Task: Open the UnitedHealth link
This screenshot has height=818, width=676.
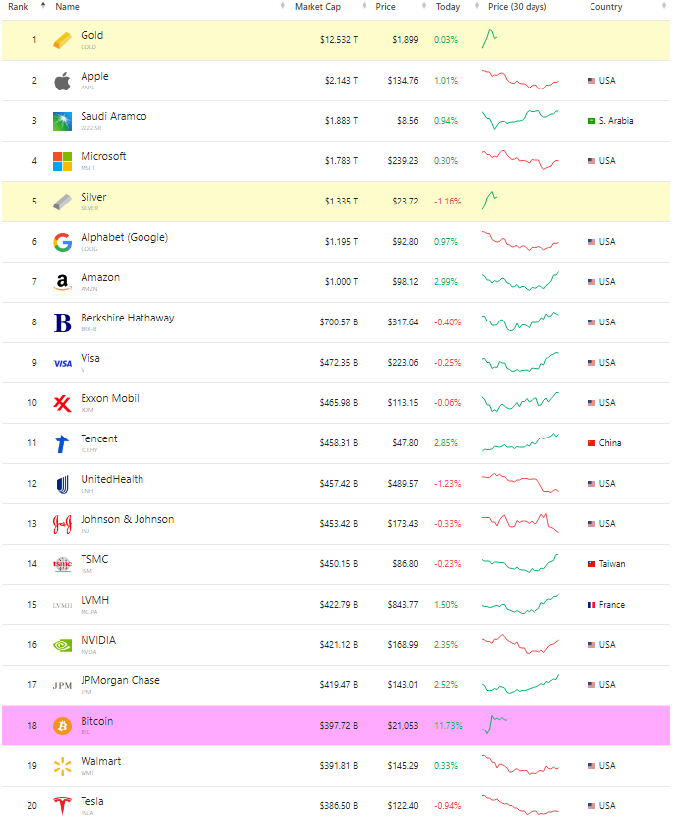Action: coord(112,479)
